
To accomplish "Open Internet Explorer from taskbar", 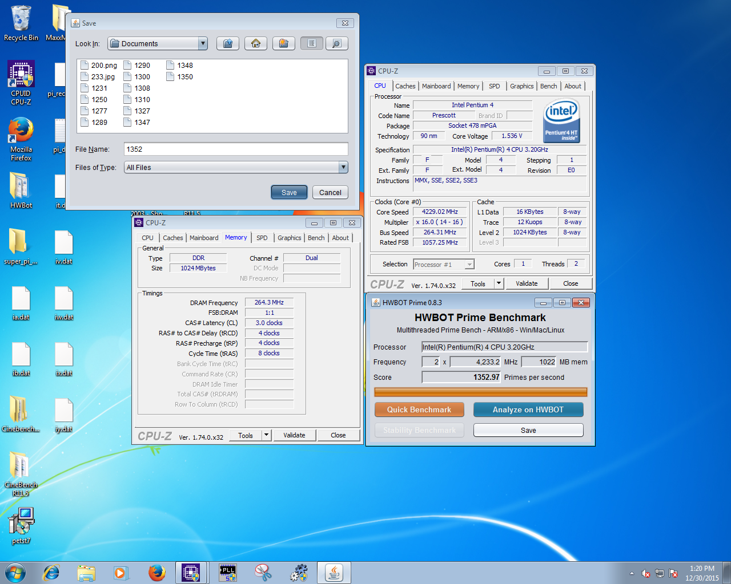I will click(x=51, y=573).
